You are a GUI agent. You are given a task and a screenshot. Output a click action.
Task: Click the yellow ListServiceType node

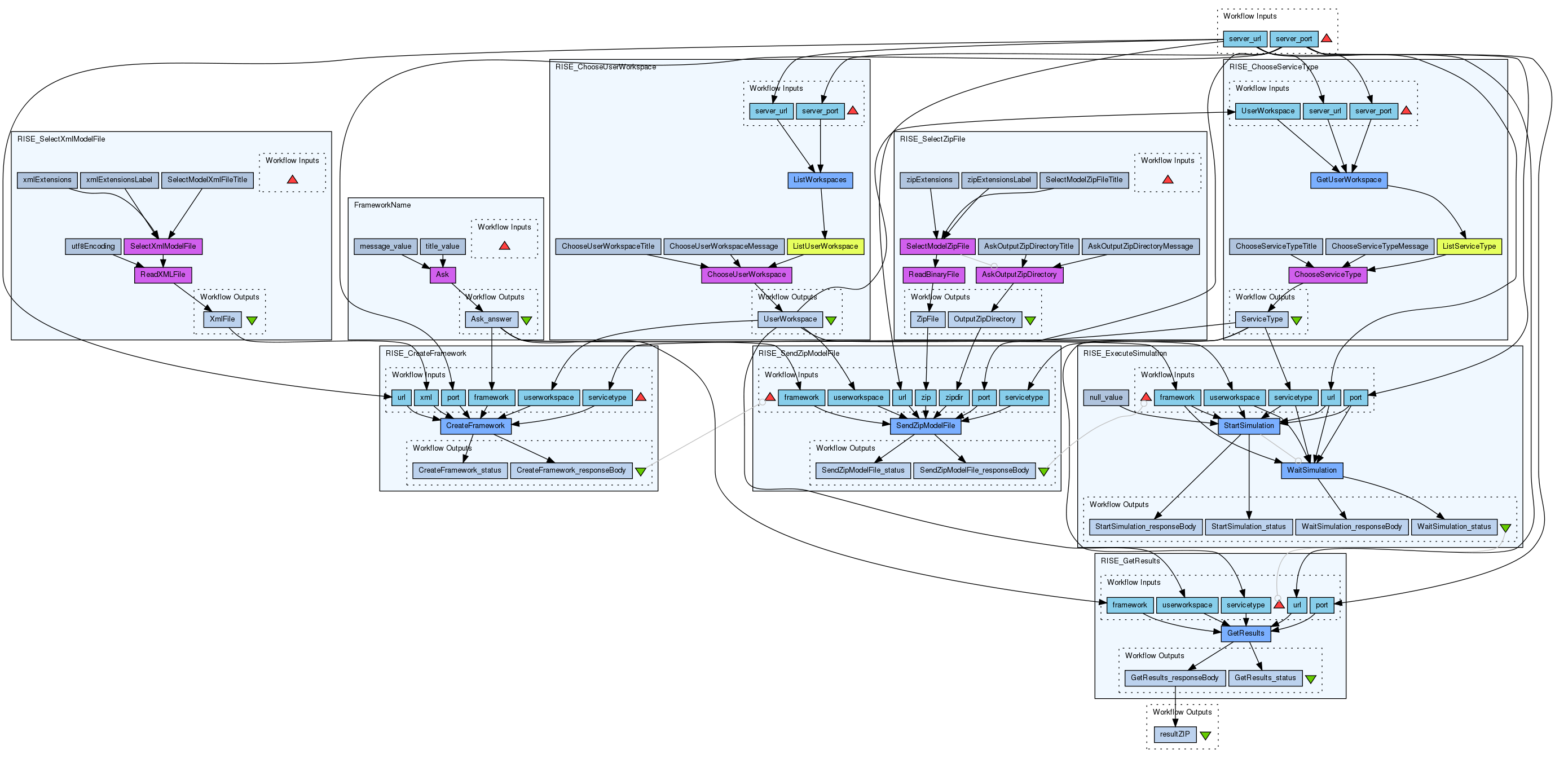(1469, 246)
